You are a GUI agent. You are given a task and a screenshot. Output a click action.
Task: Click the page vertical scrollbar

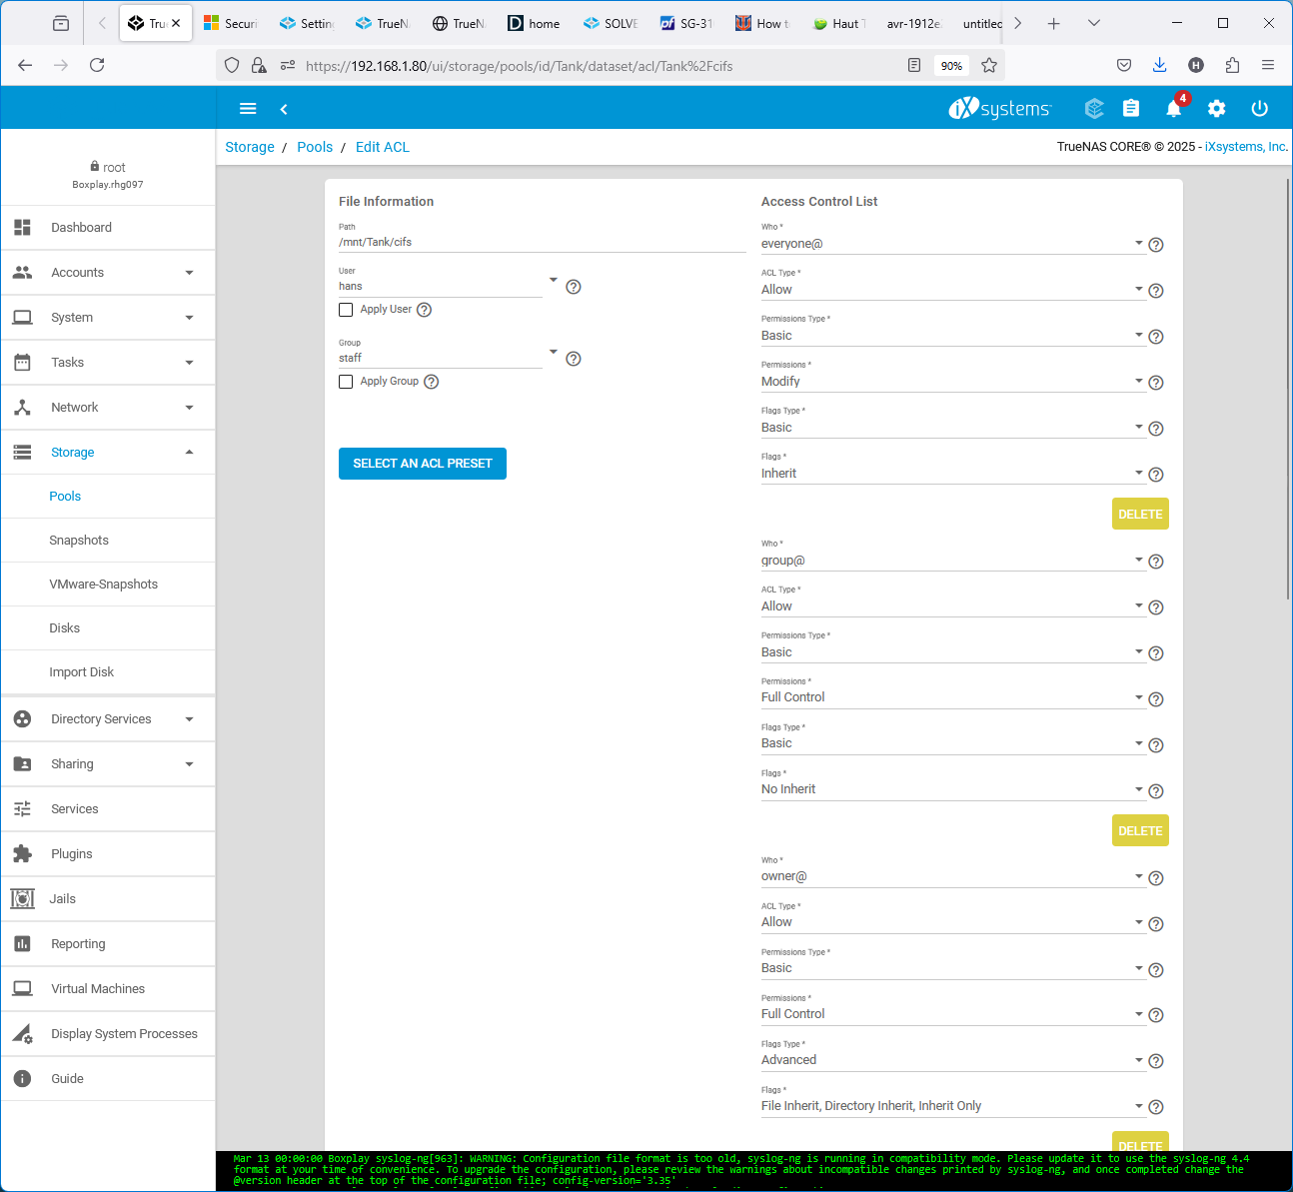(x=1288, y=390)
